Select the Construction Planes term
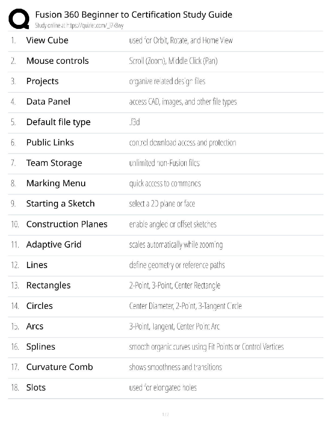Image resolution: width=331 pixels, height=428 pixels. coord(67,224)
